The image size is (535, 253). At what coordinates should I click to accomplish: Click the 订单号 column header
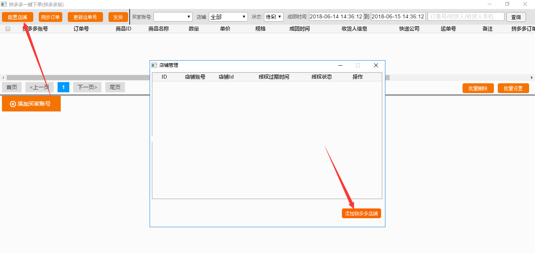pyautogui.click(x=81, y=29)
